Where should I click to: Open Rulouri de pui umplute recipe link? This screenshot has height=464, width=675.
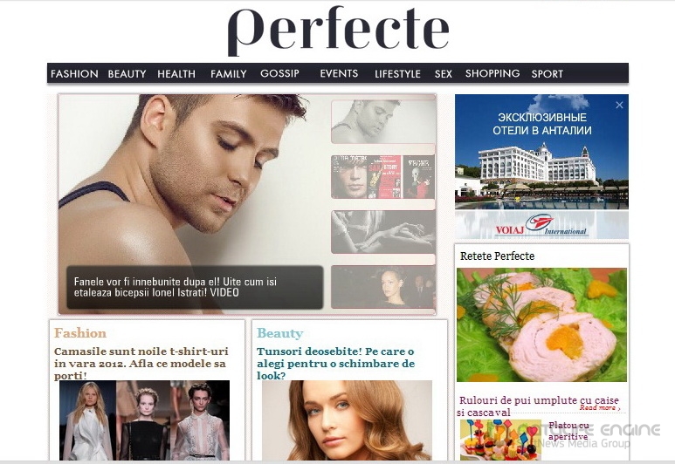539,406
